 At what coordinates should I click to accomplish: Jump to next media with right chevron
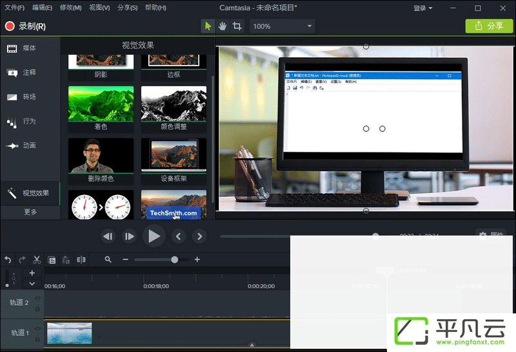coord(199,236)
